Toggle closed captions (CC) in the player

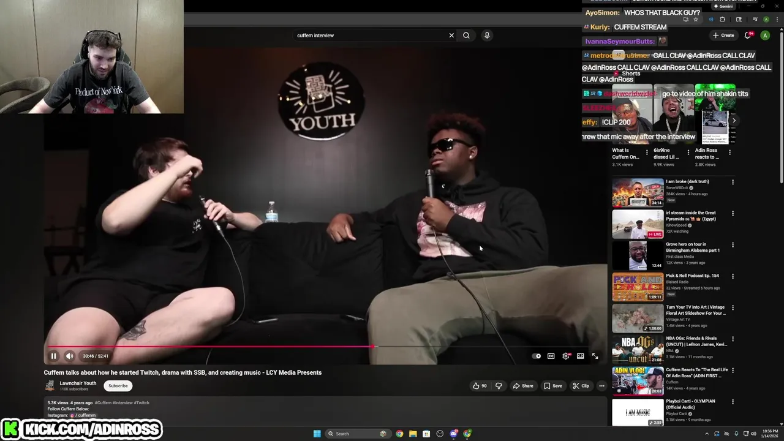point(551,356)
